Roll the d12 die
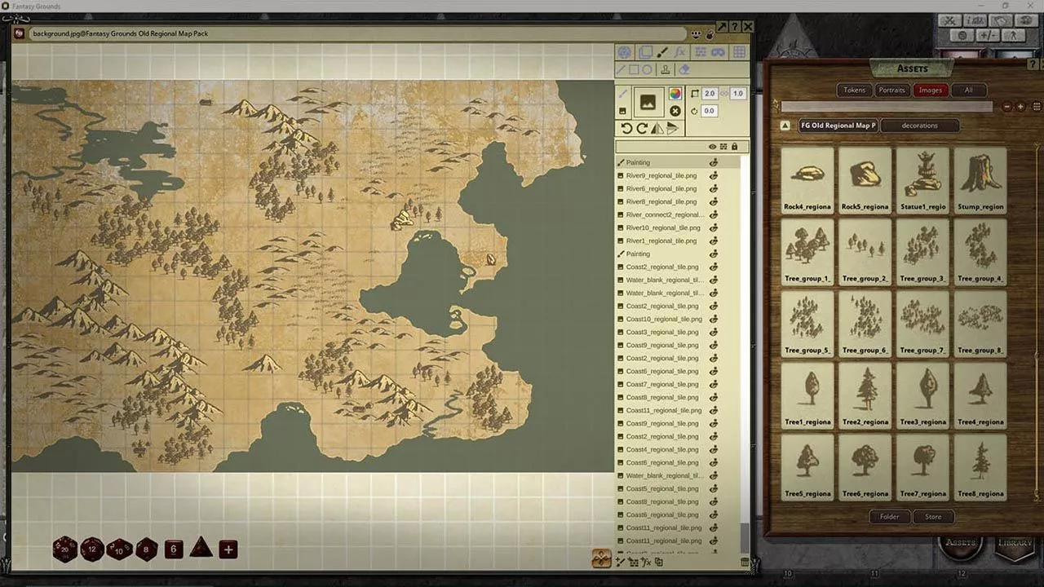The image size is (1044, 587). coord(92,549)
